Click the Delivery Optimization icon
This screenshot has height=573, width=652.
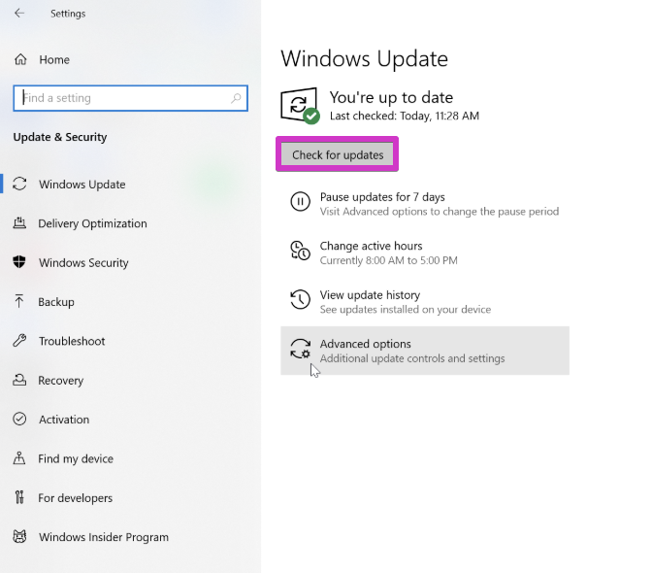[19, 223]
